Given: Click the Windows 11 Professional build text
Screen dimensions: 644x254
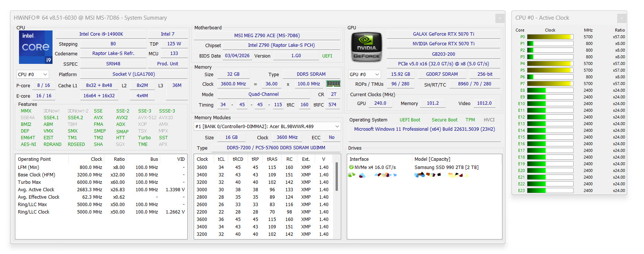Looking at the screenshot, I should point(424,129).
